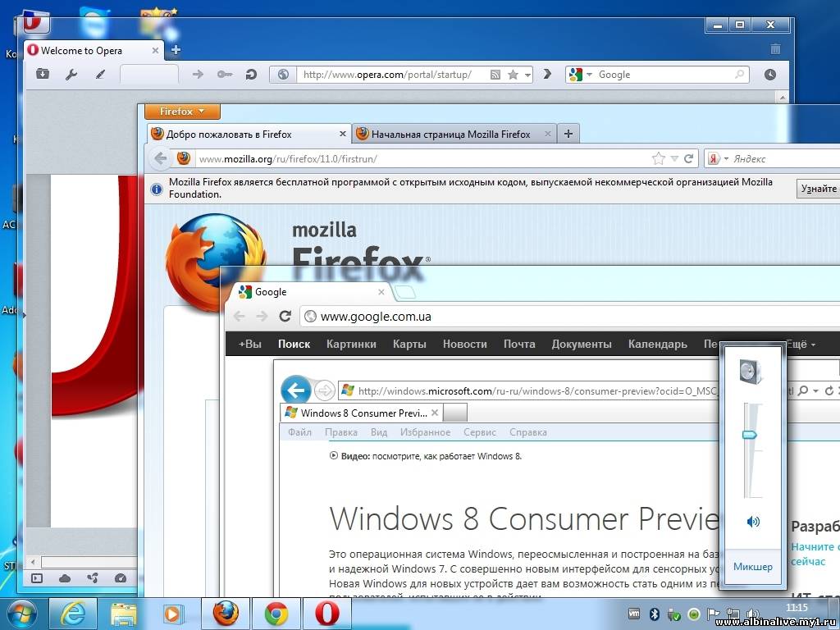This screenshot has width=840, height=630.
Task: Click Chrome's back arrow
Action: pos(239,316)
